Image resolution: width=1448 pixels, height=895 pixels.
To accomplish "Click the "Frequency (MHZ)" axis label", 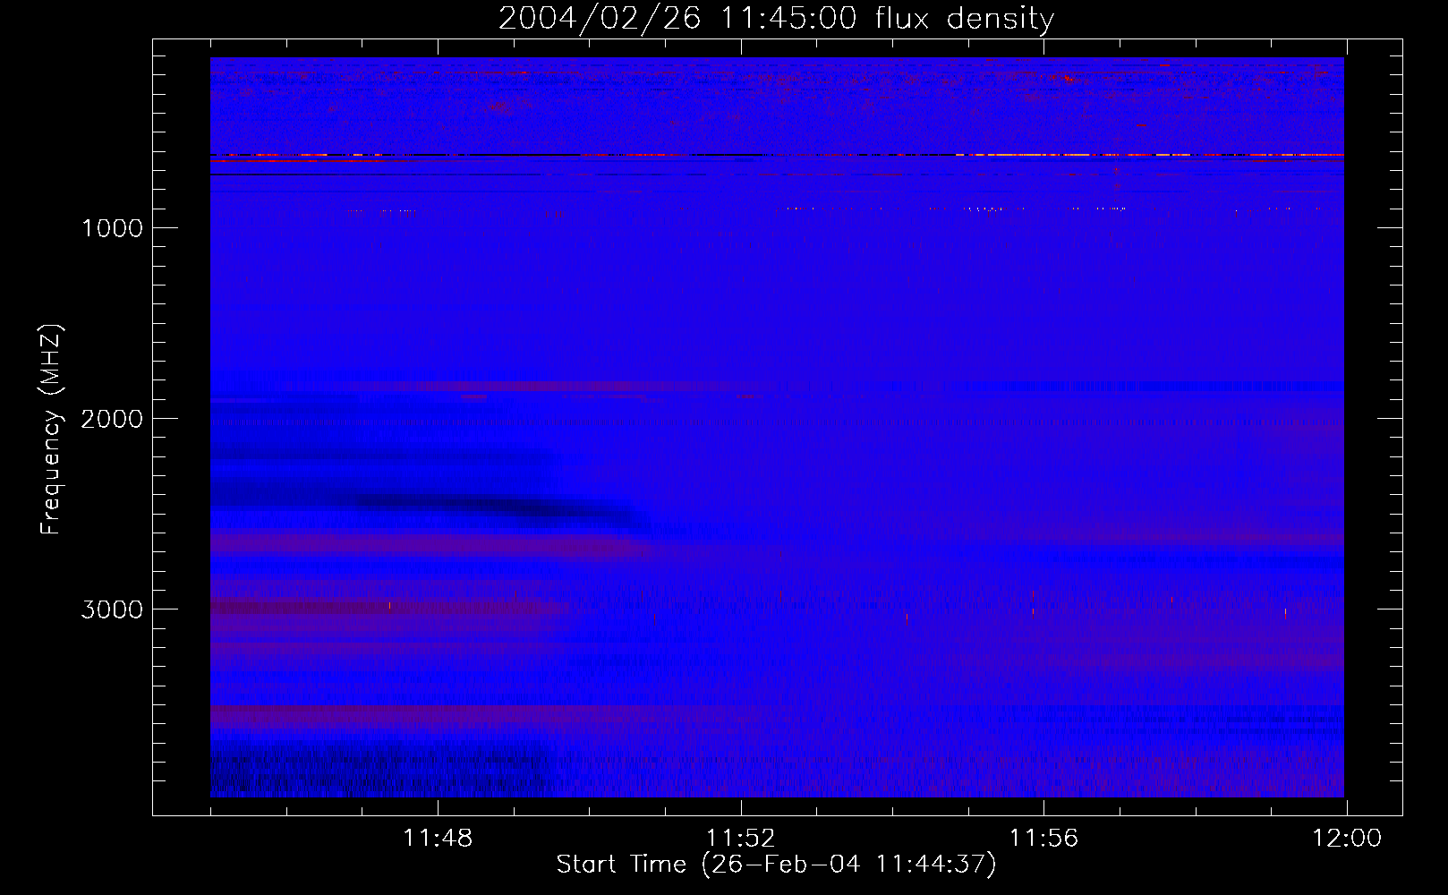I will point(51,430).
